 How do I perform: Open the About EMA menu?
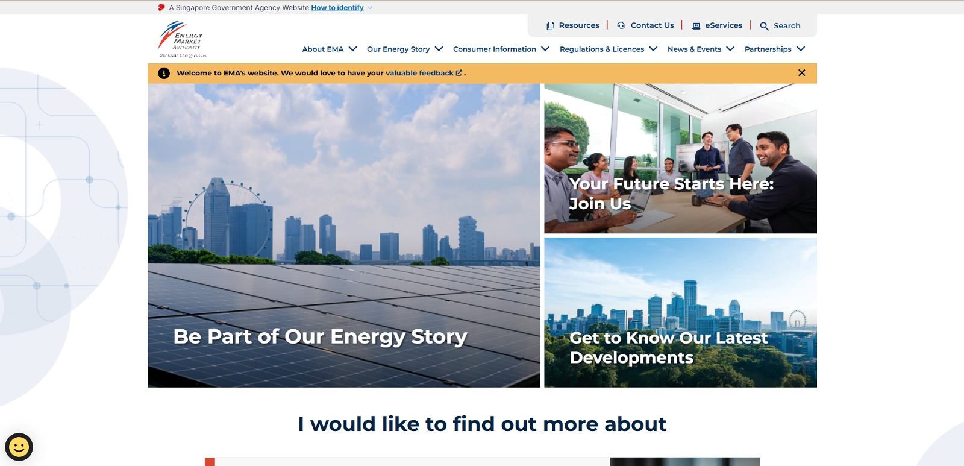[323, 49]
